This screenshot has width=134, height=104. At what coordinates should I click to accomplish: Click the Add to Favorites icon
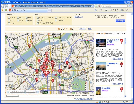coord(6,10)
